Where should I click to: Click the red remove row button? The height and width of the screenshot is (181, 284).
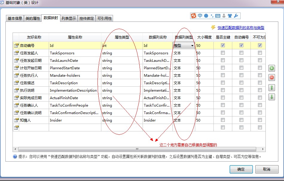pyautogui.click(x=271, y=78)
